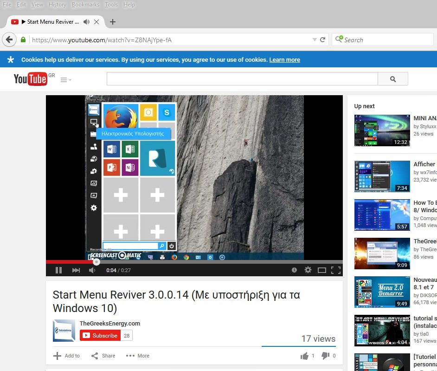Open the Bookmarks menu
Image resolution: width=437 pixels, height=371 pixels.
click(85, 5)
